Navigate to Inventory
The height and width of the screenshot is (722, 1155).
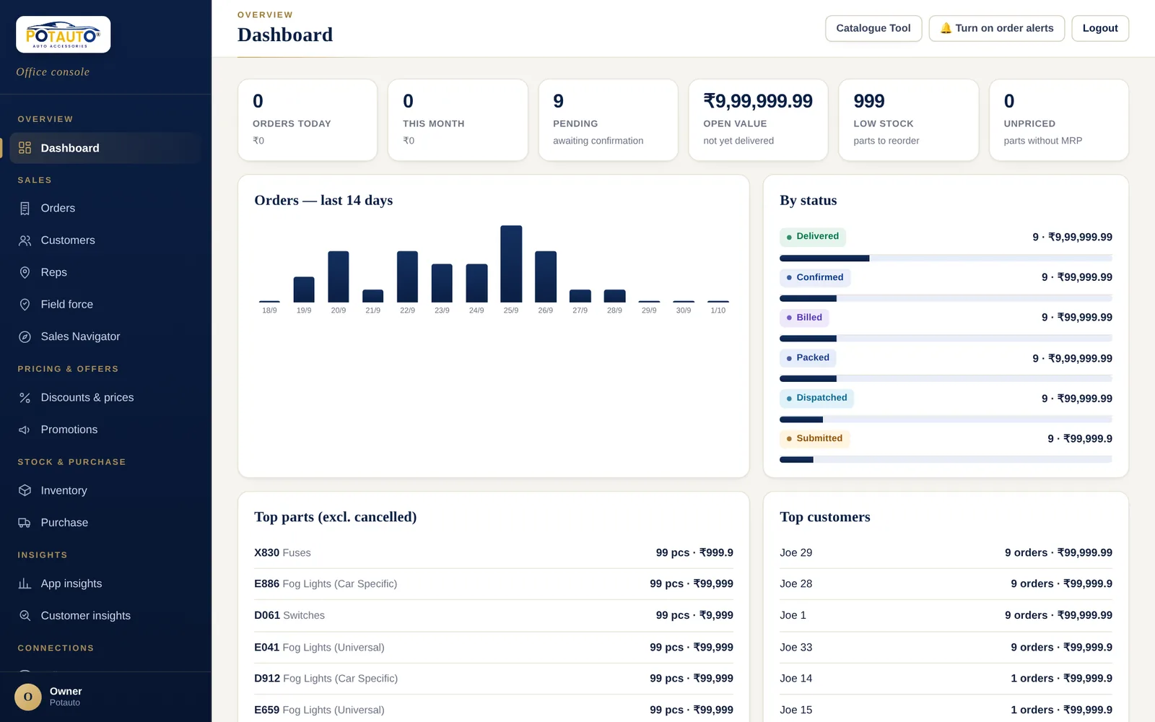click(x=105, y=490)
